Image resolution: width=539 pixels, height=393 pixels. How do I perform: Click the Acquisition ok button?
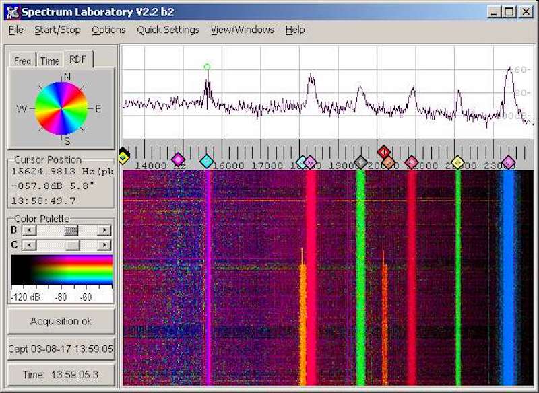point(61,321)
